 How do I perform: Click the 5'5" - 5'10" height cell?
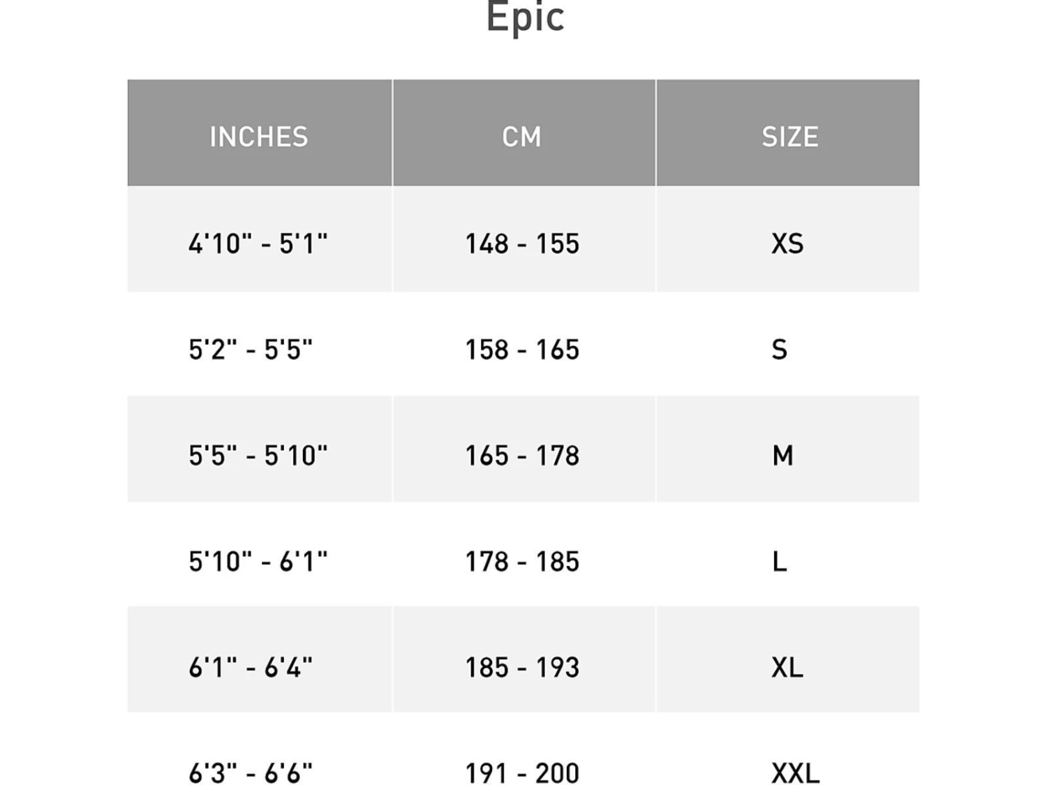(x=258, y=455)
